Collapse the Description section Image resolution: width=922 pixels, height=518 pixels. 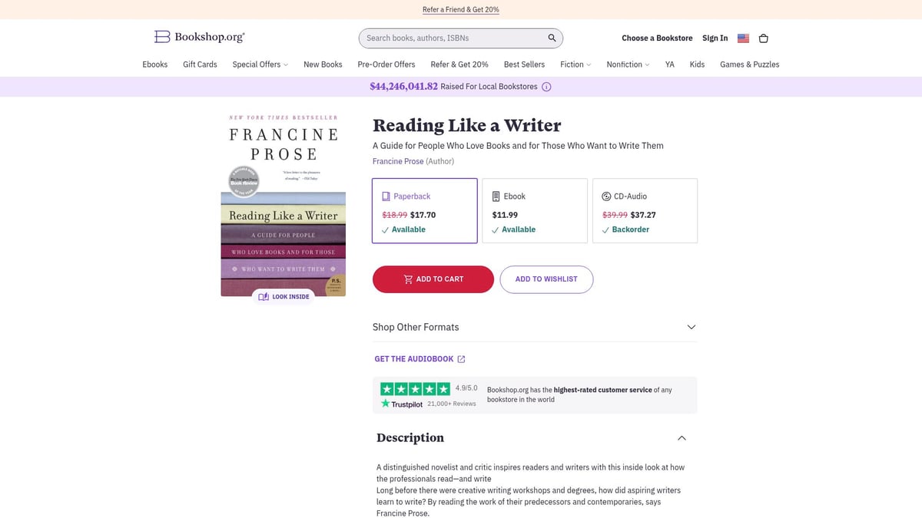[x=682, y=437]
